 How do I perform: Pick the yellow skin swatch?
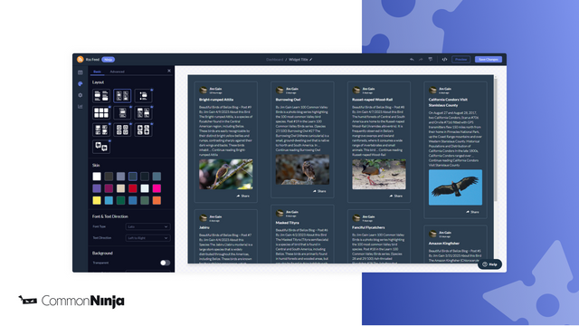(x=97, y=200)
